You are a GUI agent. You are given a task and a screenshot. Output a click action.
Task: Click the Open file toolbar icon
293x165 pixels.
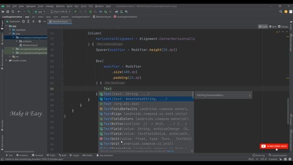3,11
